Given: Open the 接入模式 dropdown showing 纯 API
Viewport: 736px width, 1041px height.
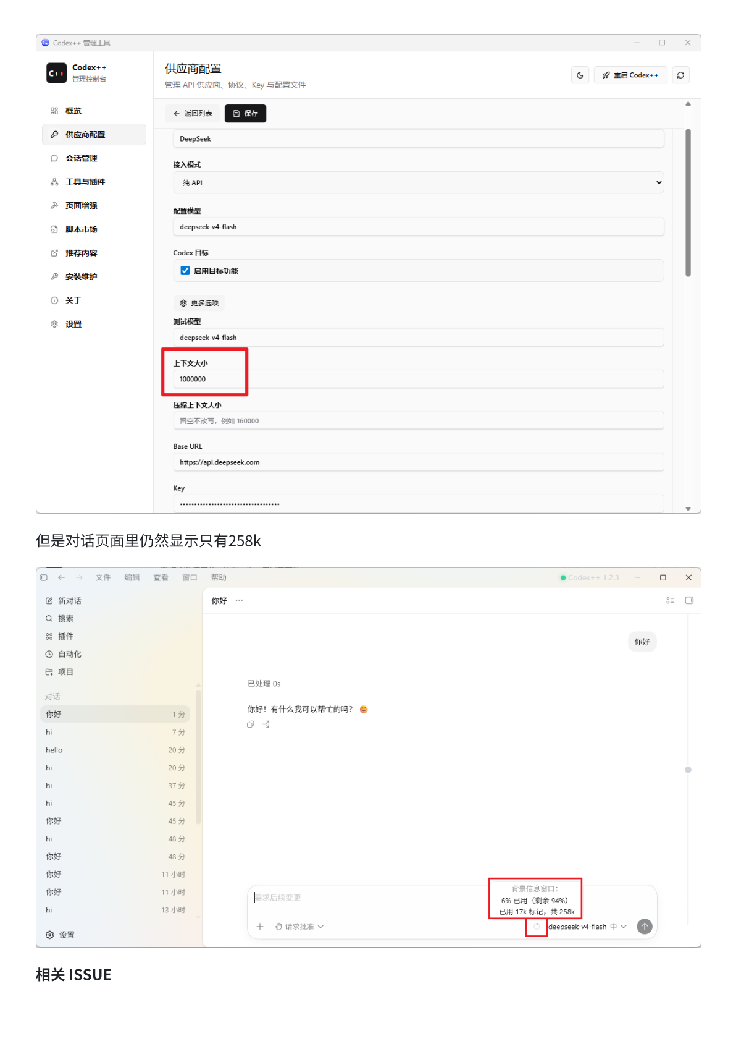Looking at the screenshot, I should [x=419, y=182].
